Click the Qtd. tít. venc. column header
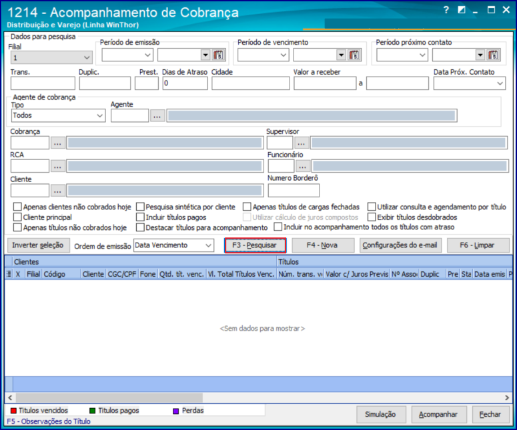Viewport: 517px width, 430px height. pos(181,274)
